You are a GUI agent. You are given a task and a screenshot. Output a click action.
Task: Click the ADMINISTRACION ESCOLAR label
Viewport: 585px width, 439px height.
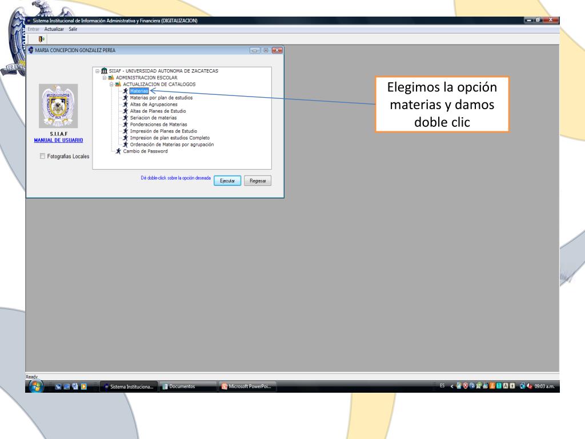point(147,78)
